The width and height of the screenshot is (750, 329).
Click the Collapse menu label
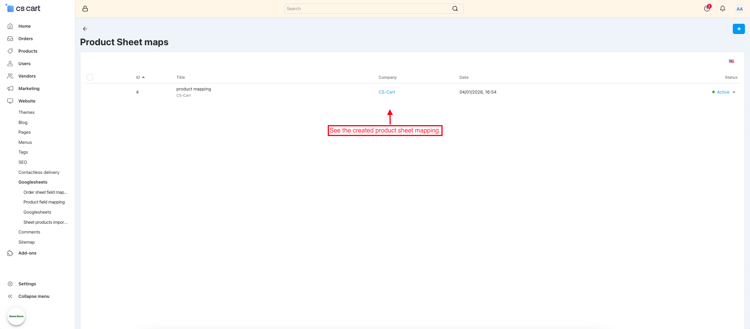pos(34,296)
